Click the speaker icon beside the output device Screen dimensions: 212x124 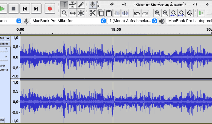[x=162, y=21]
